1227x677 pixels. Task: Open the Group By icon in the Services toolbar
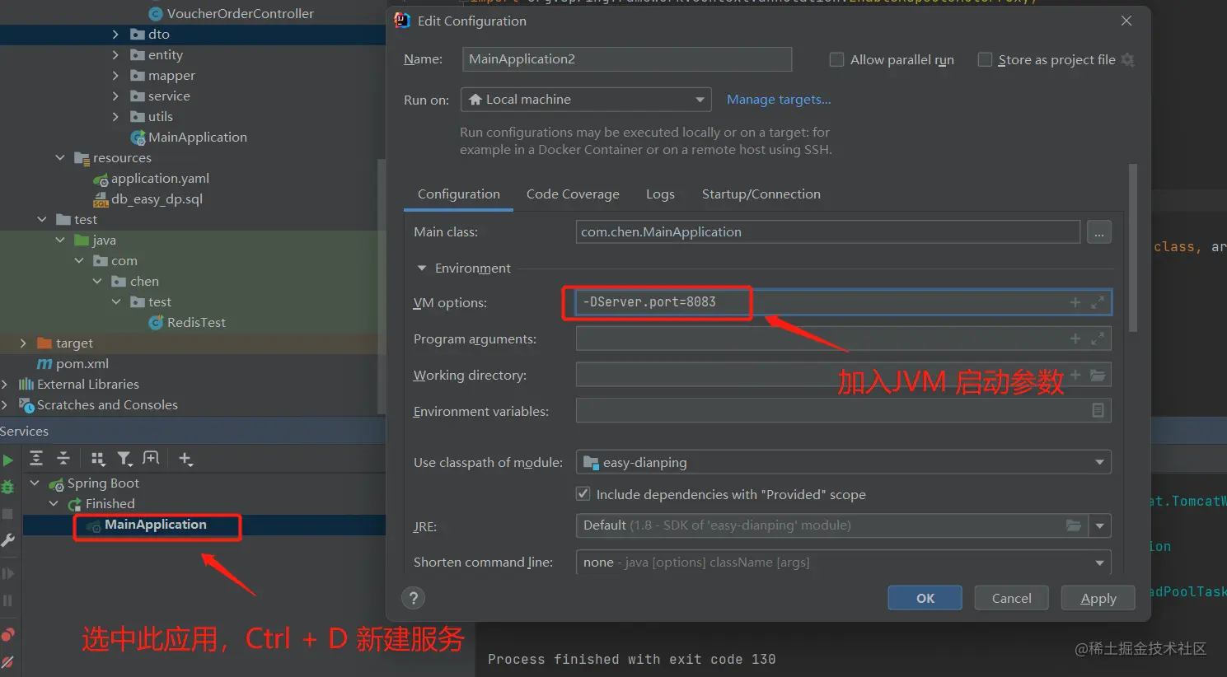(98, 459)
